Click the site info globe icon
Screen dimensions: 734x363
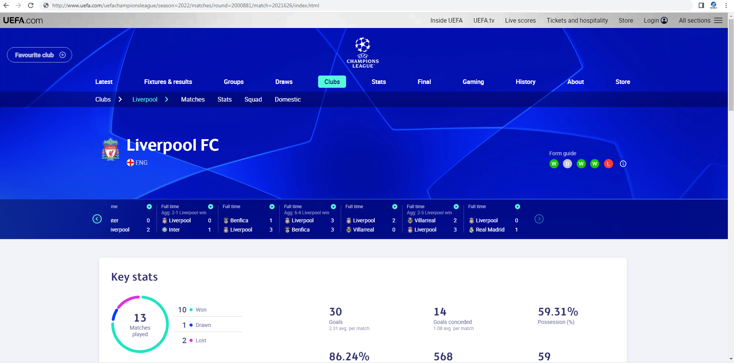point(46,5)
